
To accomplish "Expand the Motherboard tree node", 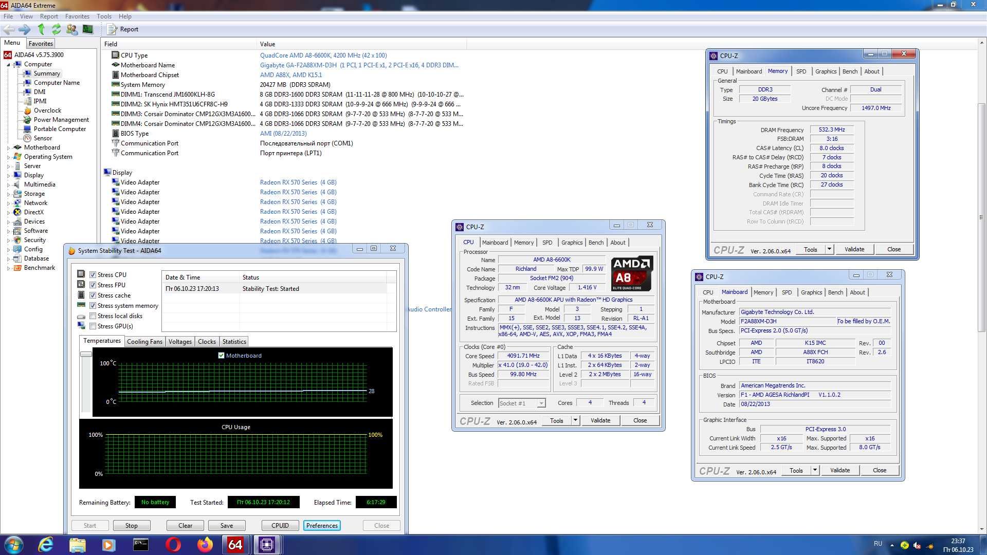I will point(8,148).
